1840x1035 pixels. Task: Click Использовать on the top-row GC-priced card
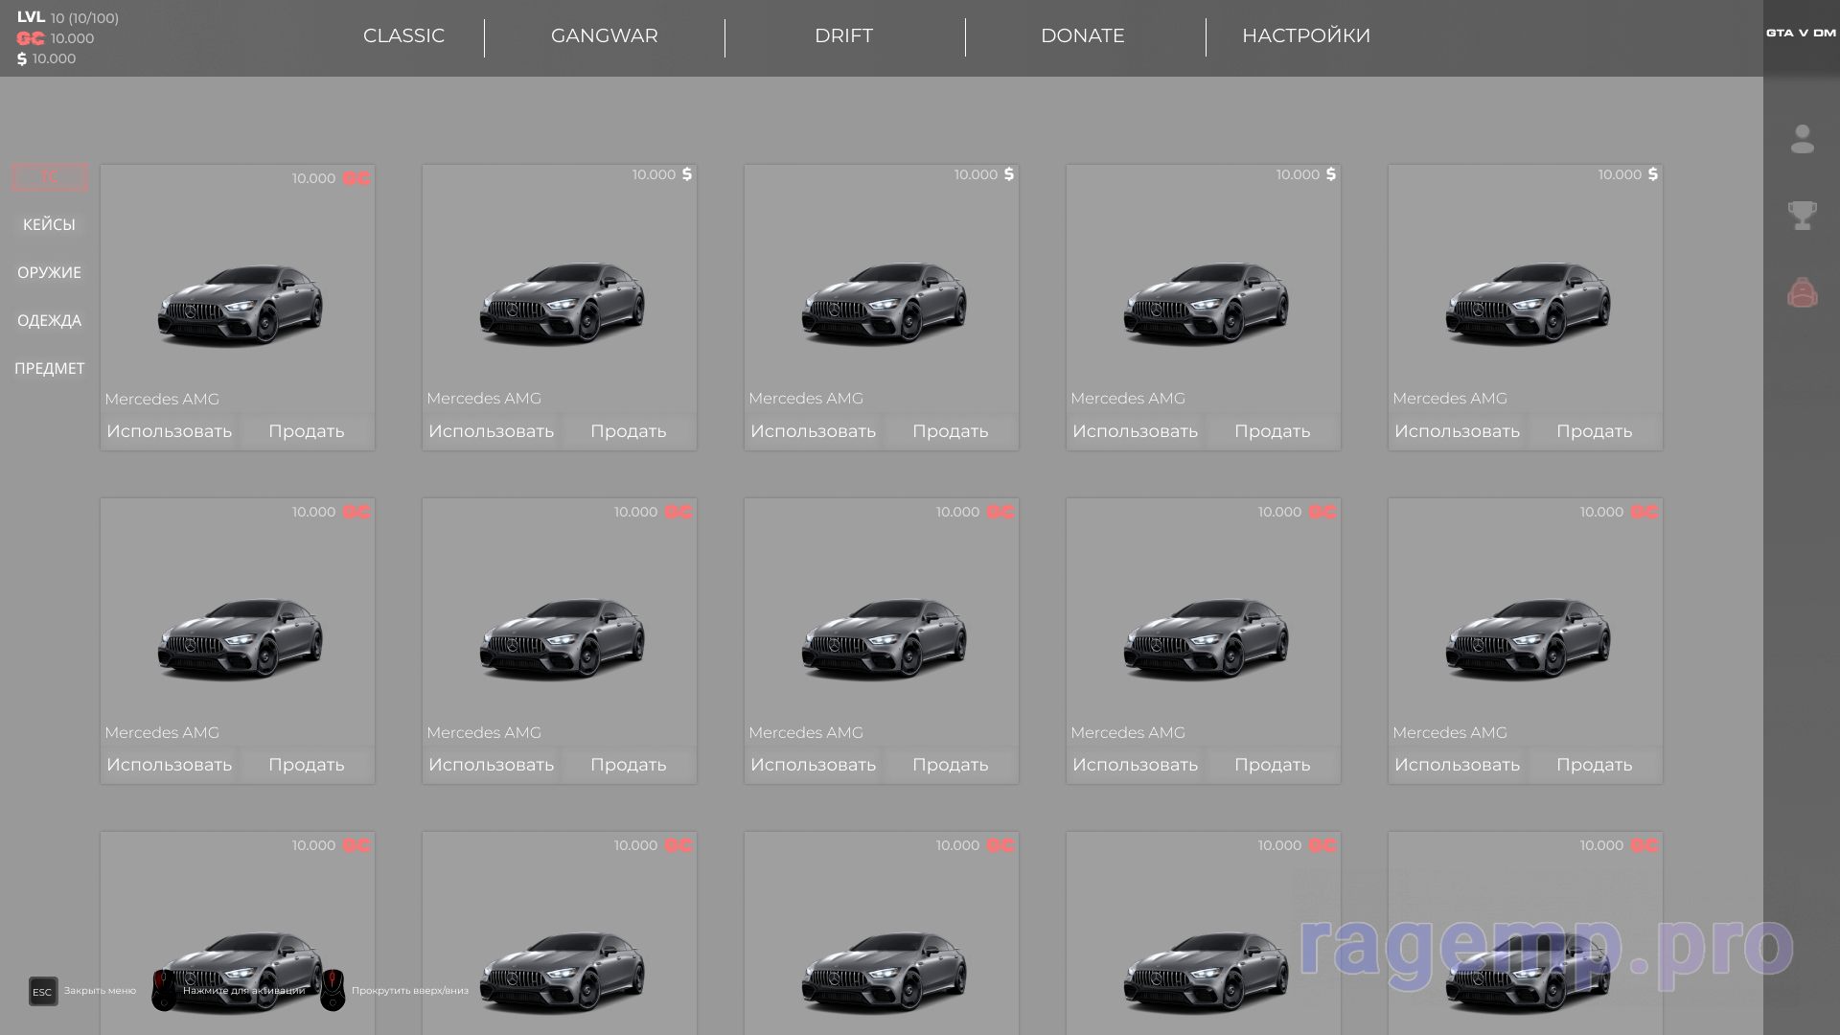click(x=170, y=431)
